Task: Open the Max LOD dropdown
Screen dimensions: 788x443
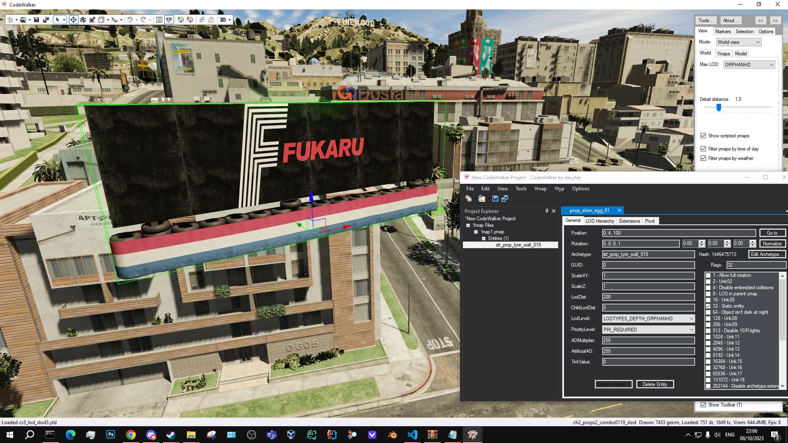Action: [x=749, y=65]
